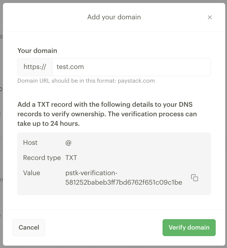Image resolution: width=227 pixels, height=248 pixels.
Task: Click the pstk-verification value string
Action: [x=124, y=178]
